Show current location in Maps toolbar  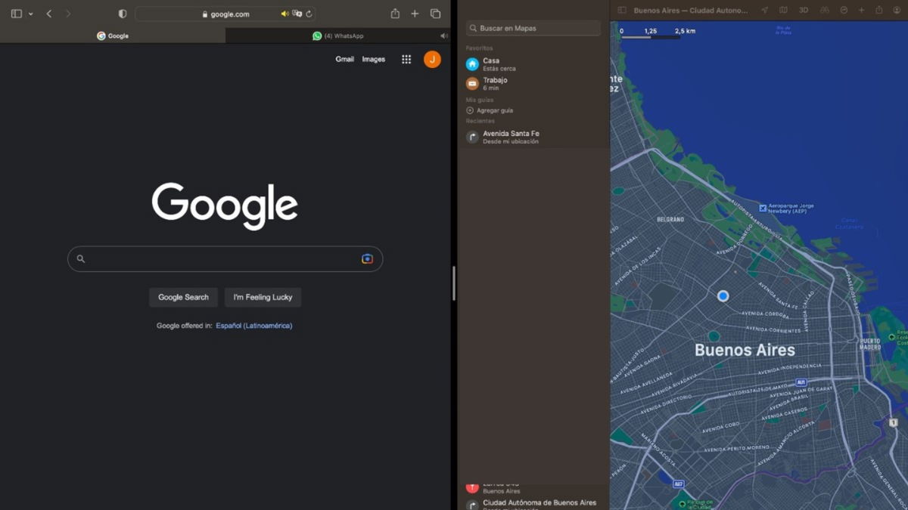click(764, 11)
